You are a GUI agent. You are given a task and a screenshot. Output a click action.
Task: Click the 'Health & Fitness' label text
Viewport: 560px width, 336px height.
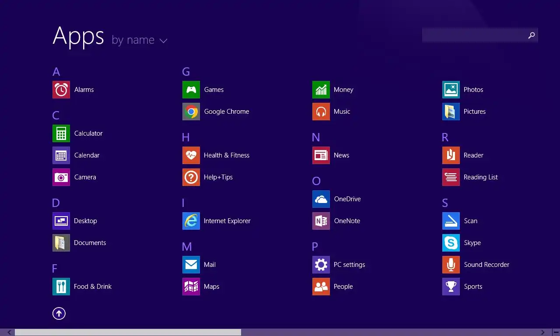[x=227, y=155]
